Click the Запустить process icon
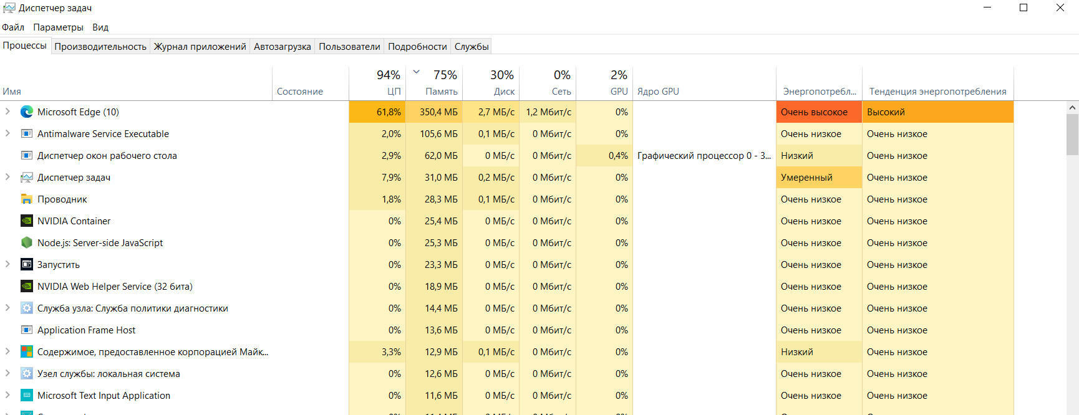This screenshot has height=415, width=1079. click(x=27, y=265)
